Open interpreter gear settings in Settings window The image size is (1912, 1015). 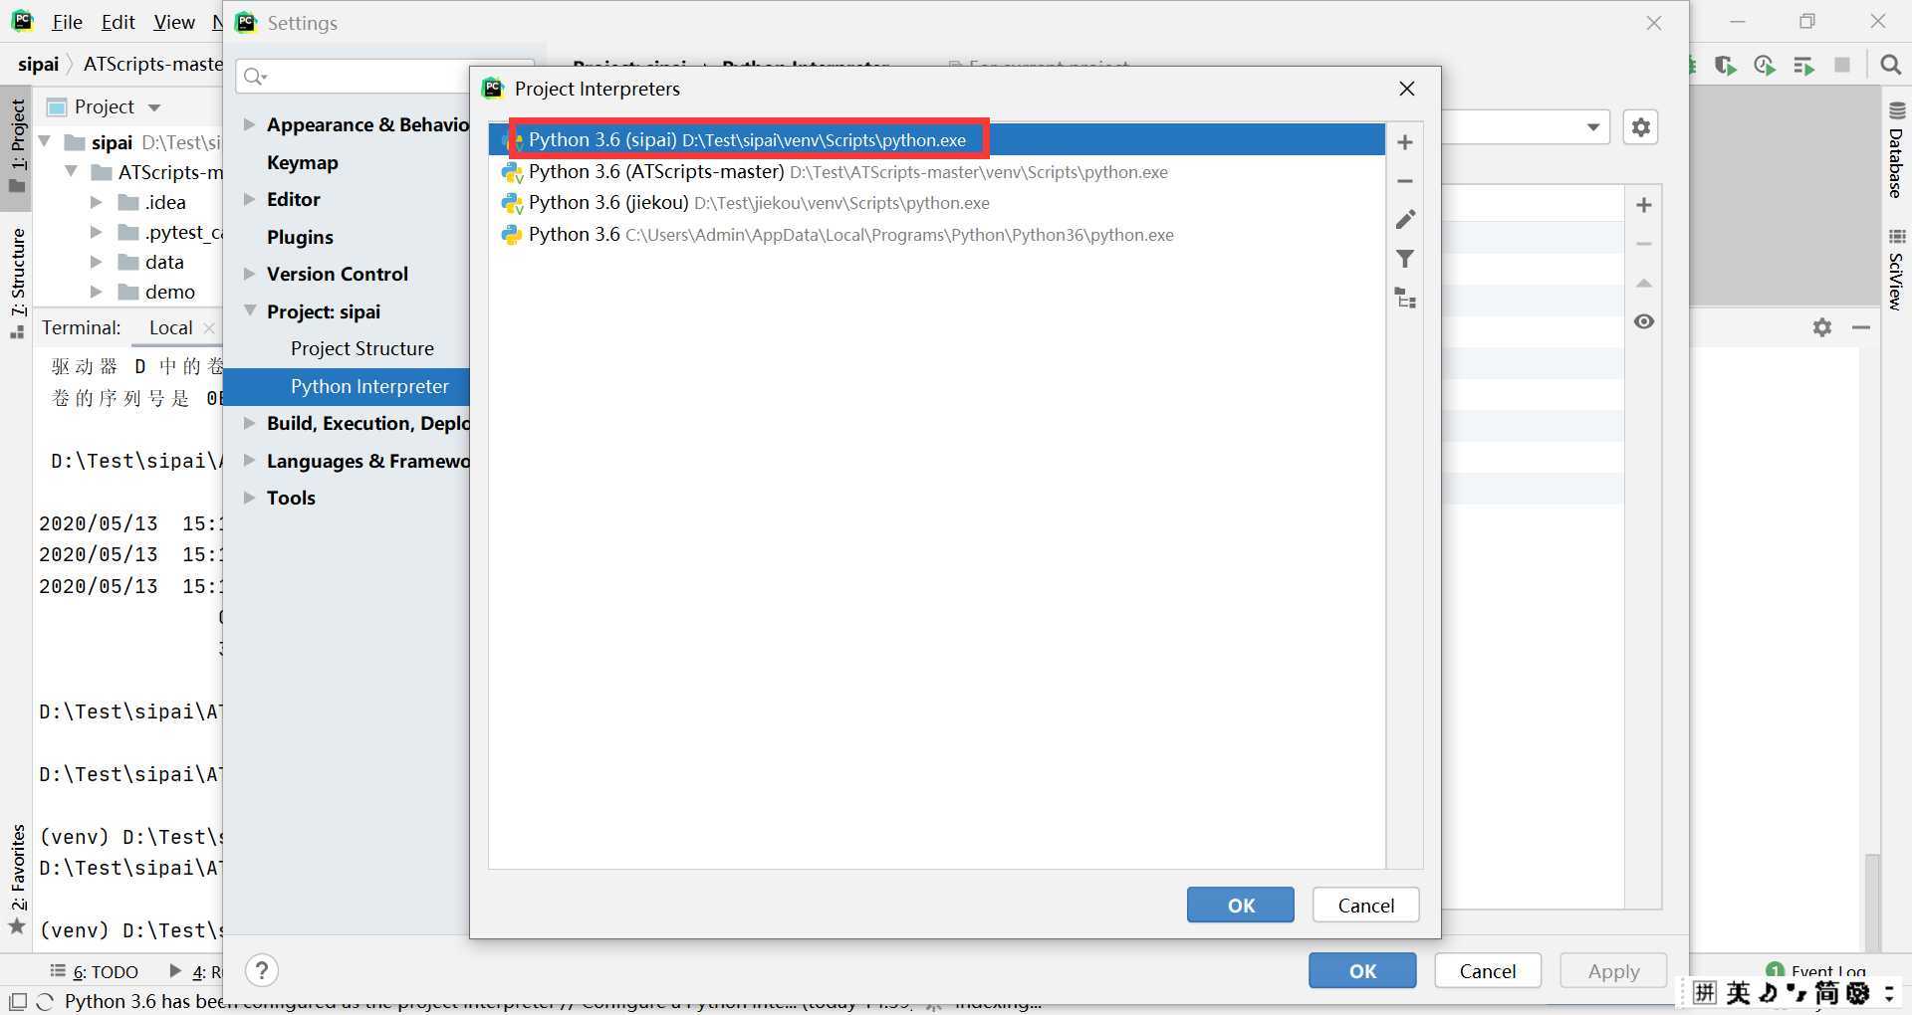point(1640,127)
